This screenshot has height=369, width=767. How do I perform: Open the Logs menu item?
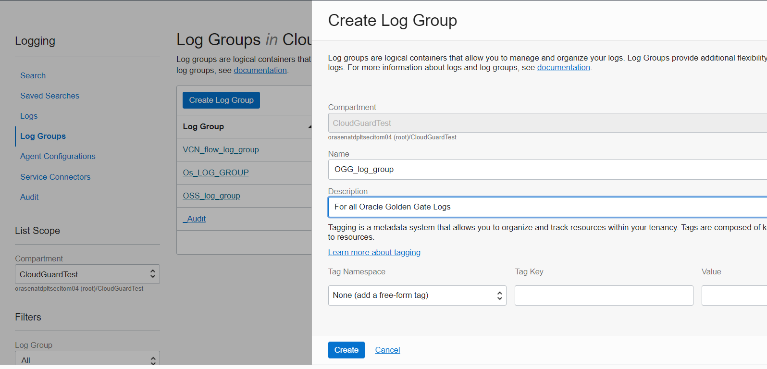29,116
